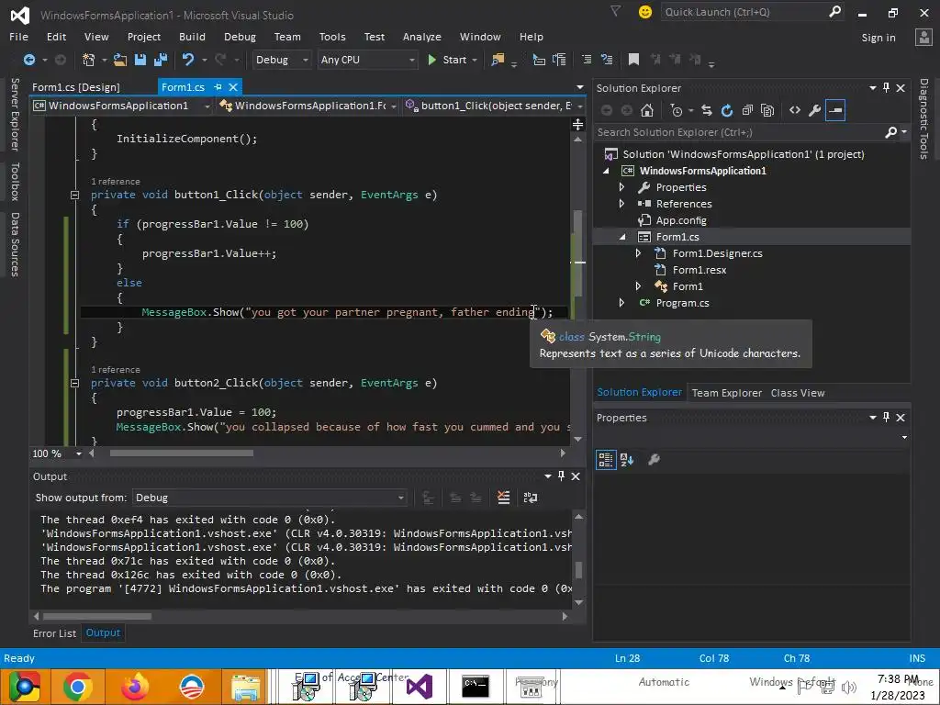Click the Navigate Backward arrow icon
This screenshot has width=940, height=705.
coord(28,60)
